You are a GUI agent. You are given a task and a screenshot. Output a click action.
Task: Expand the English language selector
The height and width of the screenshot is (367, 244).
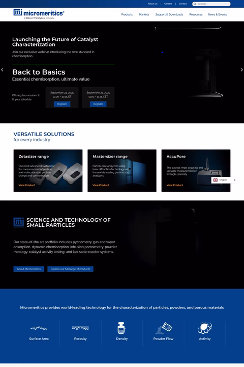coord(224,180)
